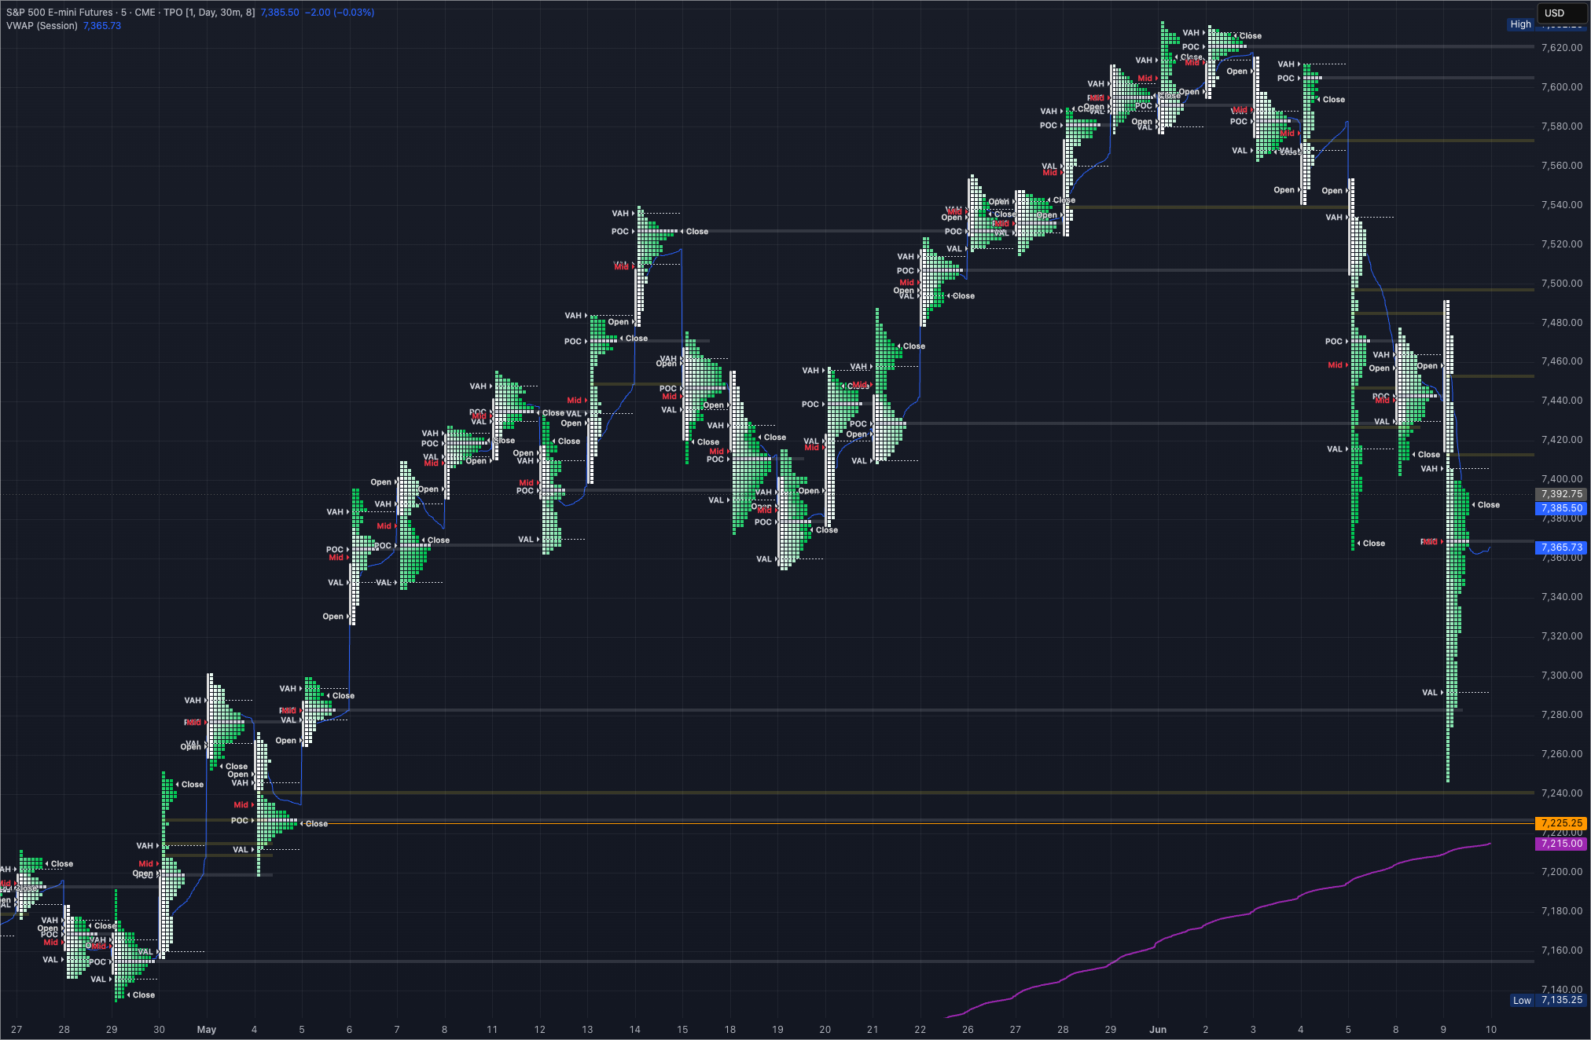Image resolution: width=1591 pixels, height=1040 pixels.
Task: Click the 30 date on the time axis
Action: (160, 1030)
